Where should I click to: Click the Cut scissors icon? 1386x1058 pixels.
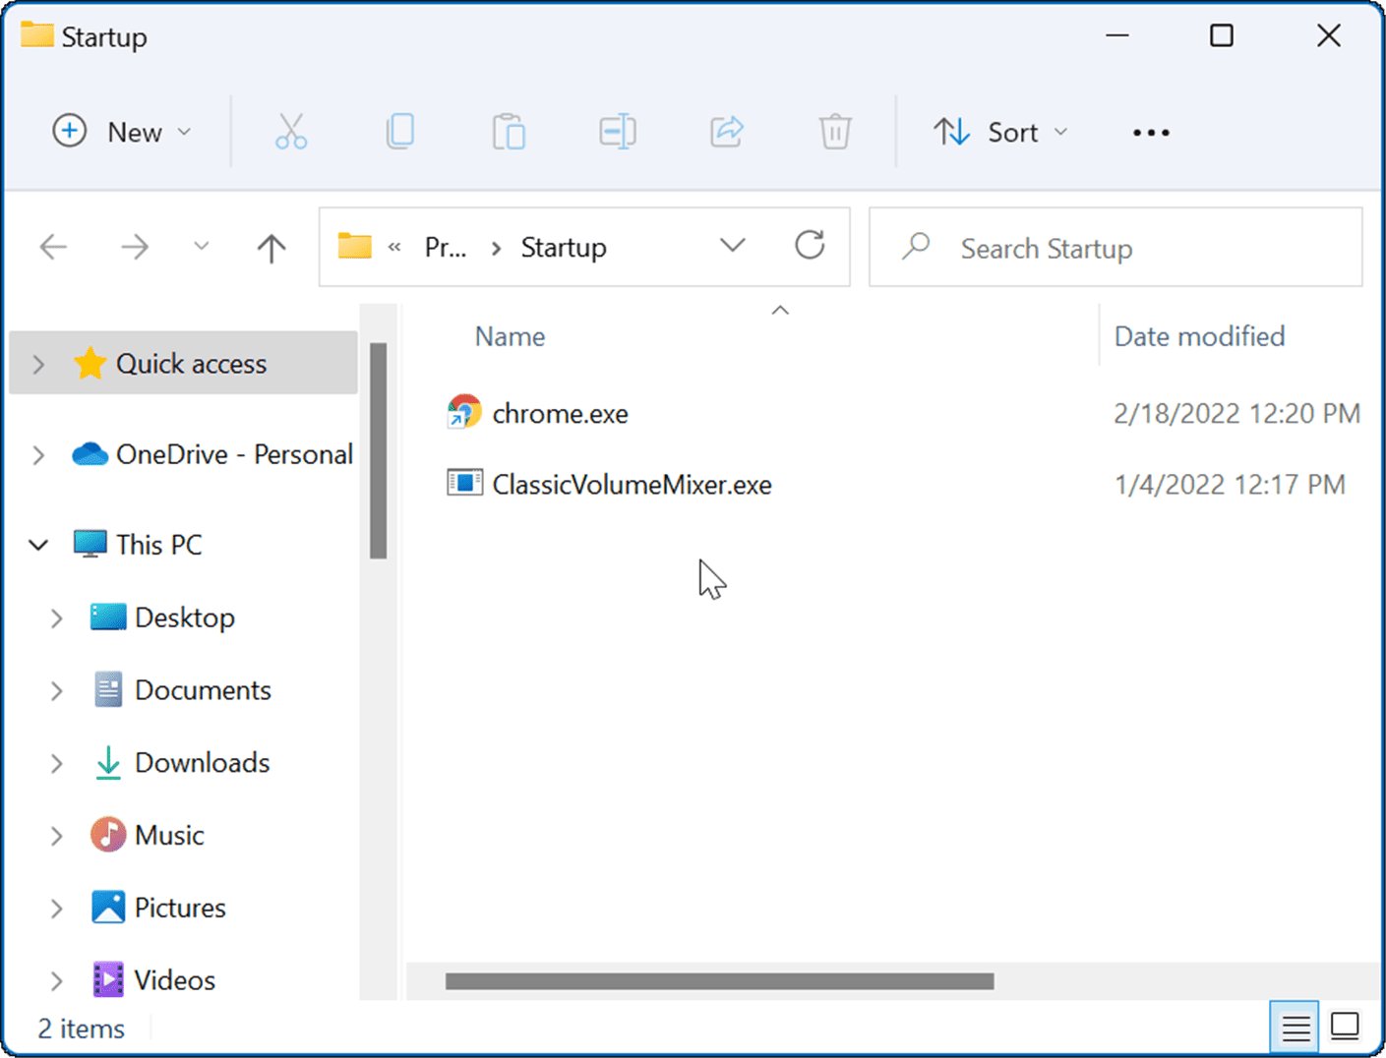coord(291,131)
